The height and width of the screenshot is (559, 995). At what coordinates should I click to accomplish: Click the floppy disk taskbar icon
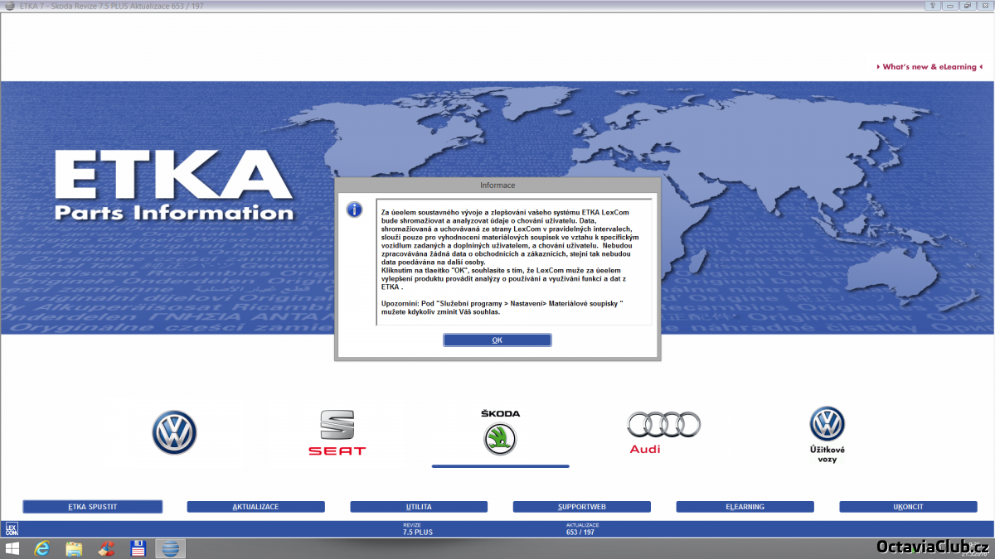138,548
